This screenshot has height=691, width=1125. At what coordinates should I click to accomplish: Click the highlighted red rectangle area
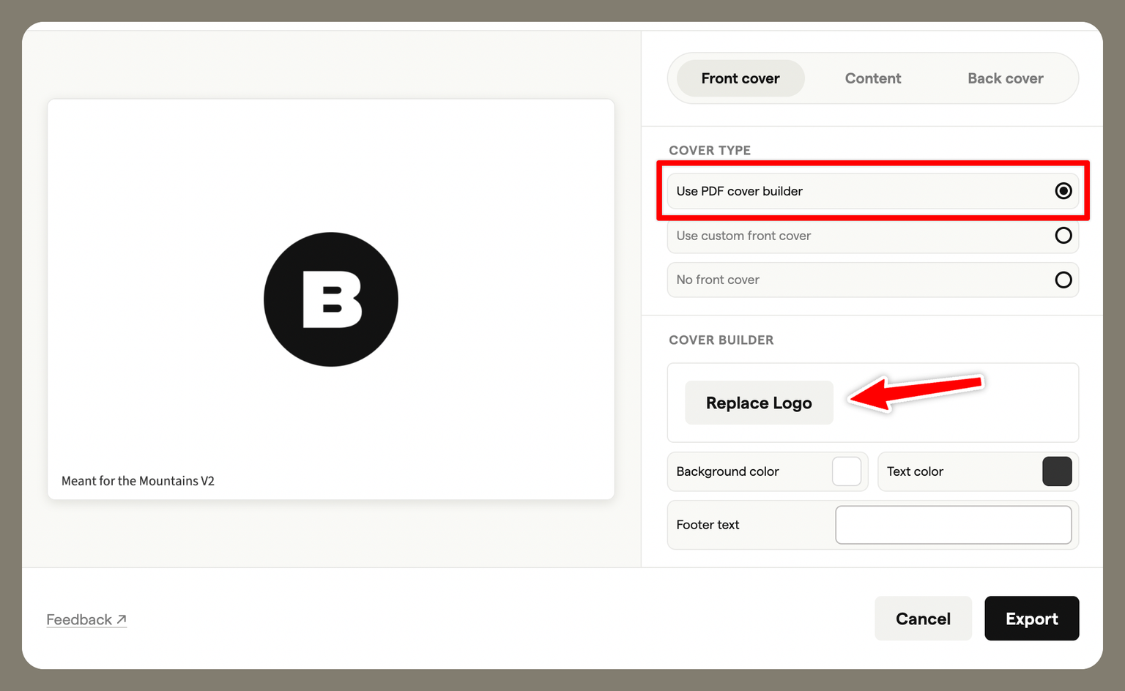click(872, 191)
